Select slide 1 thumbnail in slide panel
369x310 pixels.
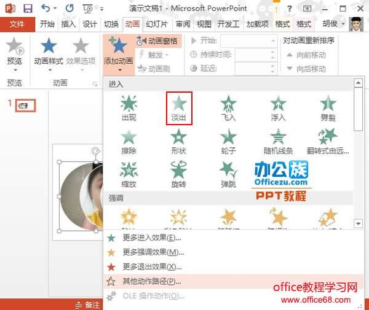[25, 106]
